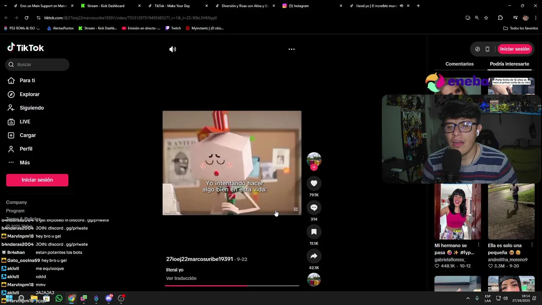Show hidden tray icons chevron
Image resolution: width=542 pixels, height=305 pixels.
click(468, 298)
